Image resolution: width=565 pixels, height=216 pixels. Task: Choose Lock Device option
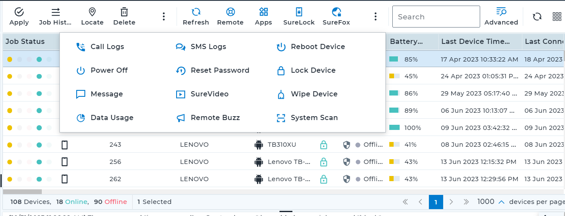coord(305,70)
